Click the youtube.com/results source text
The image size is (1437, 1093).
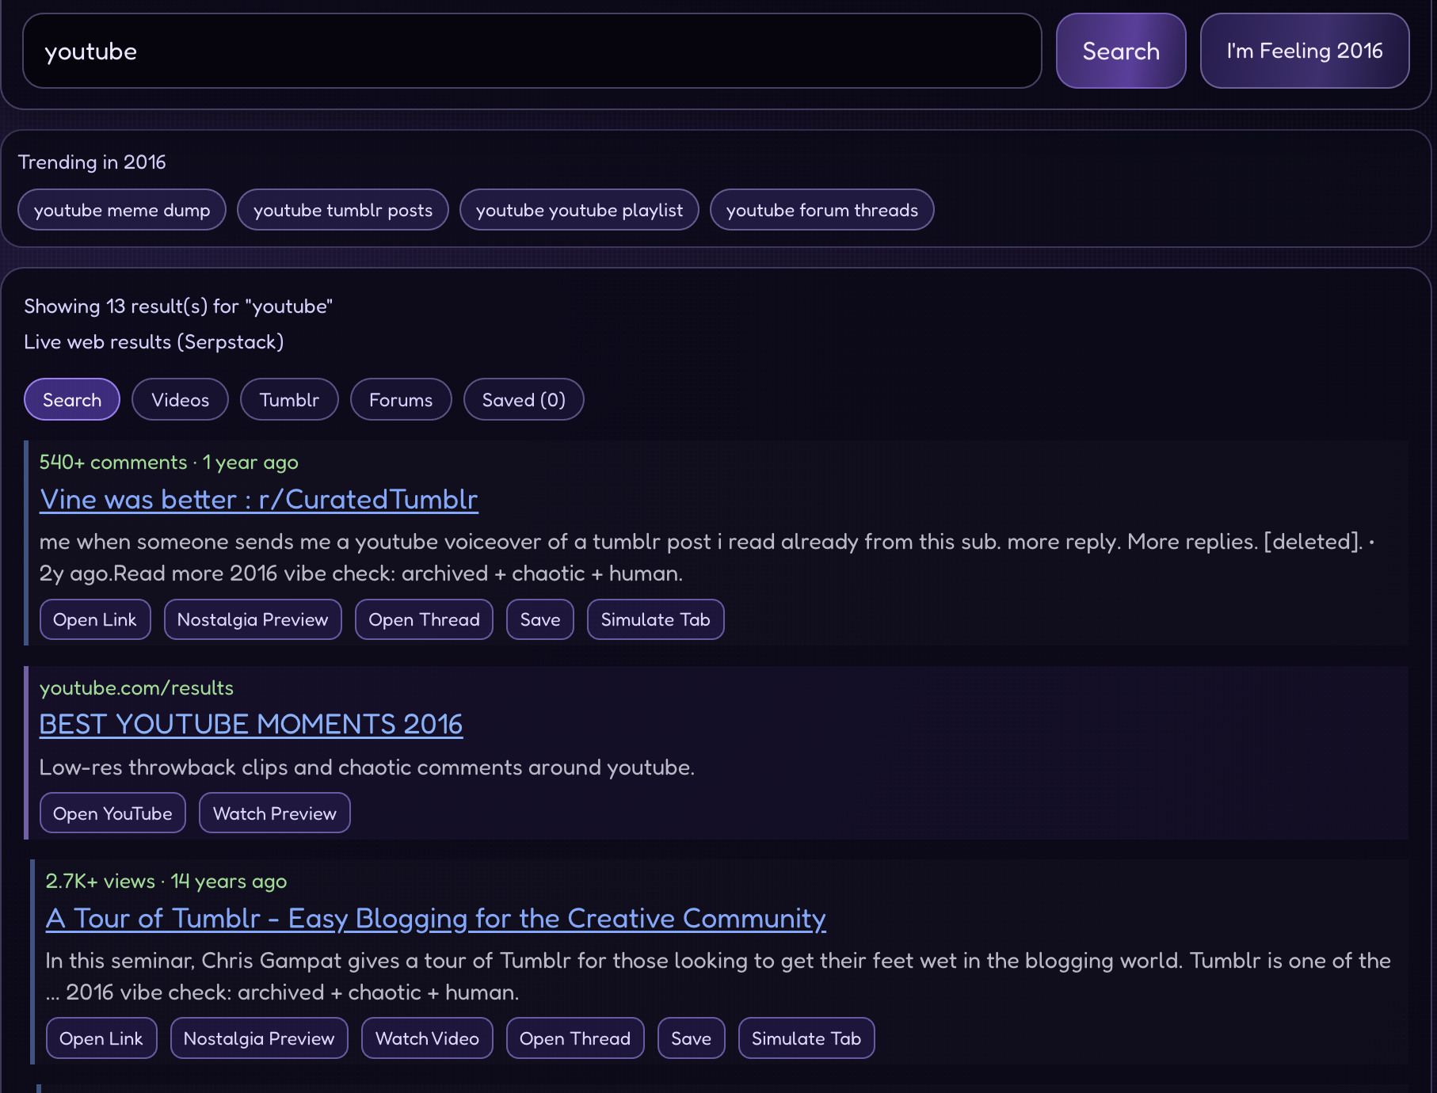[136, 687]
